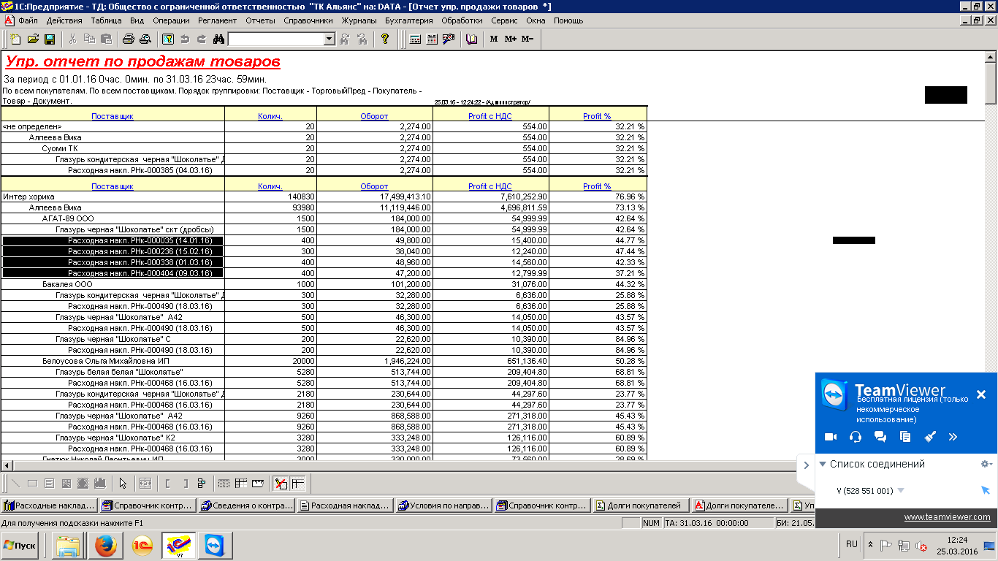Open the Отчеты menu

(260, 20)
